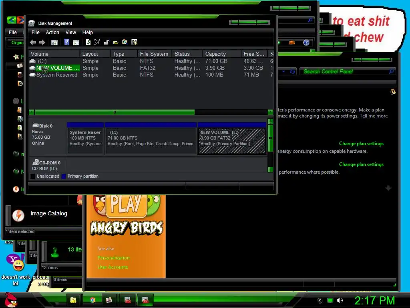Select the System Reser 100 MB NTFS partition block

coord(86,138)
